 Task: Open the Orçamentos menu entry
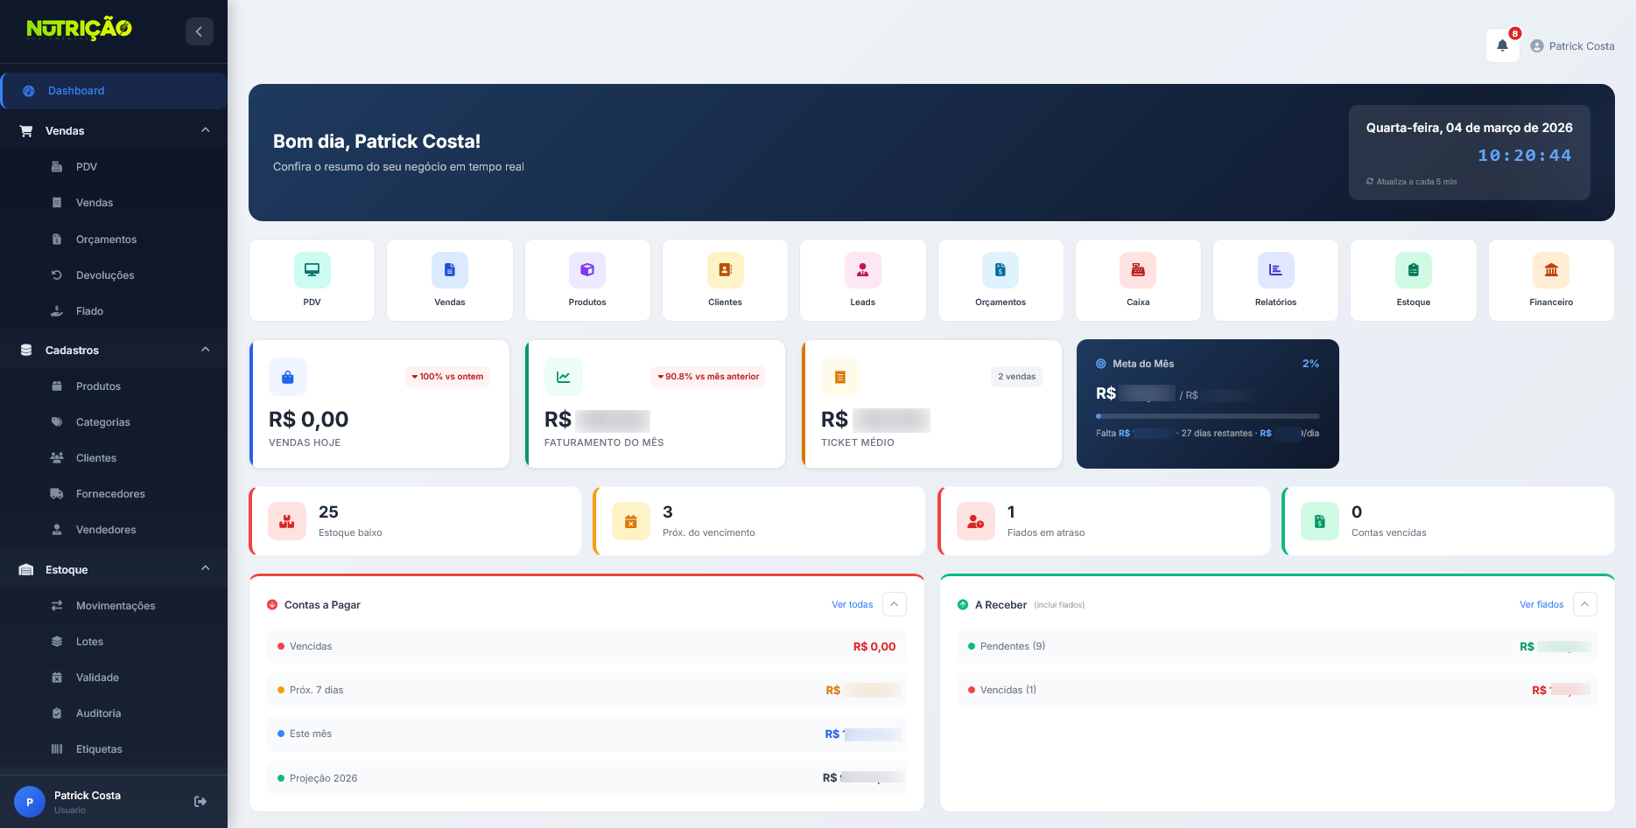point(106,239)
